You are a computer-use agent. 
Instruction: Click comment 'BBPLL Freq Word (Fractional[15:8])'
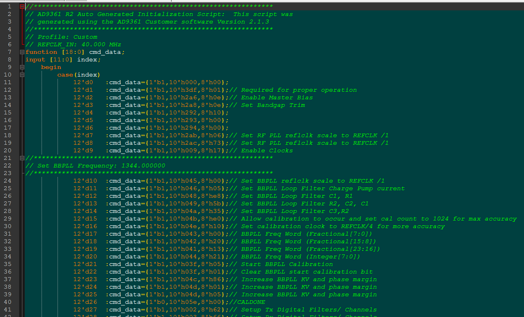click(309, 242)
